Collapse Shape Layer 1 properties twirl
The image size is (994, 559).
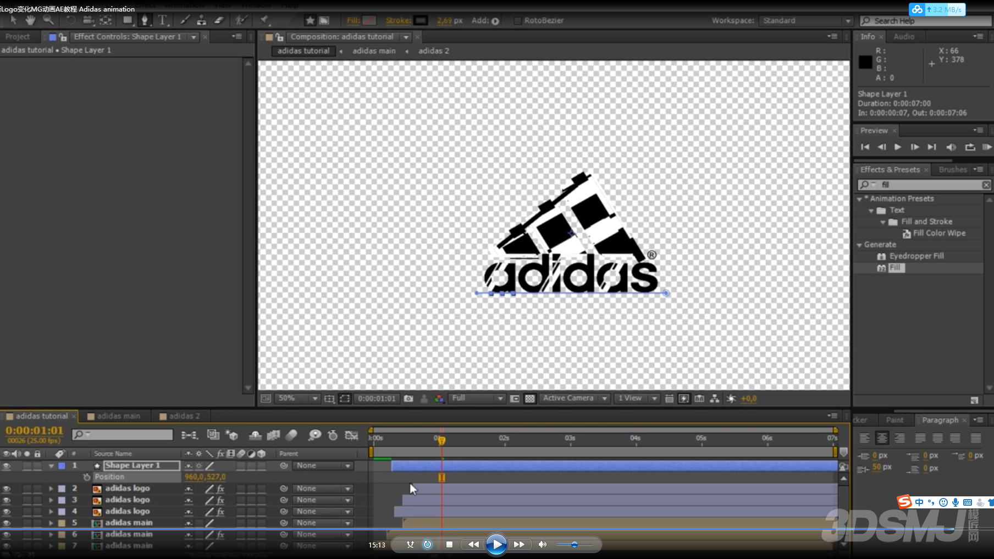51,466
